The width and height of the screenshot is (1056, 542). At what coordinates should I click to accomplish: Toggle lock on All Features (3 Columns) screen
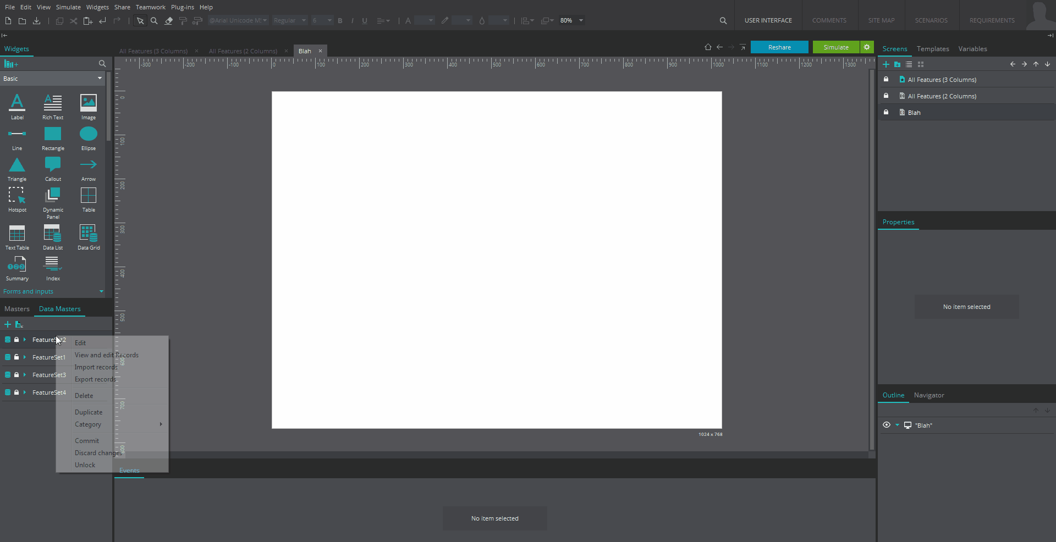886,79
